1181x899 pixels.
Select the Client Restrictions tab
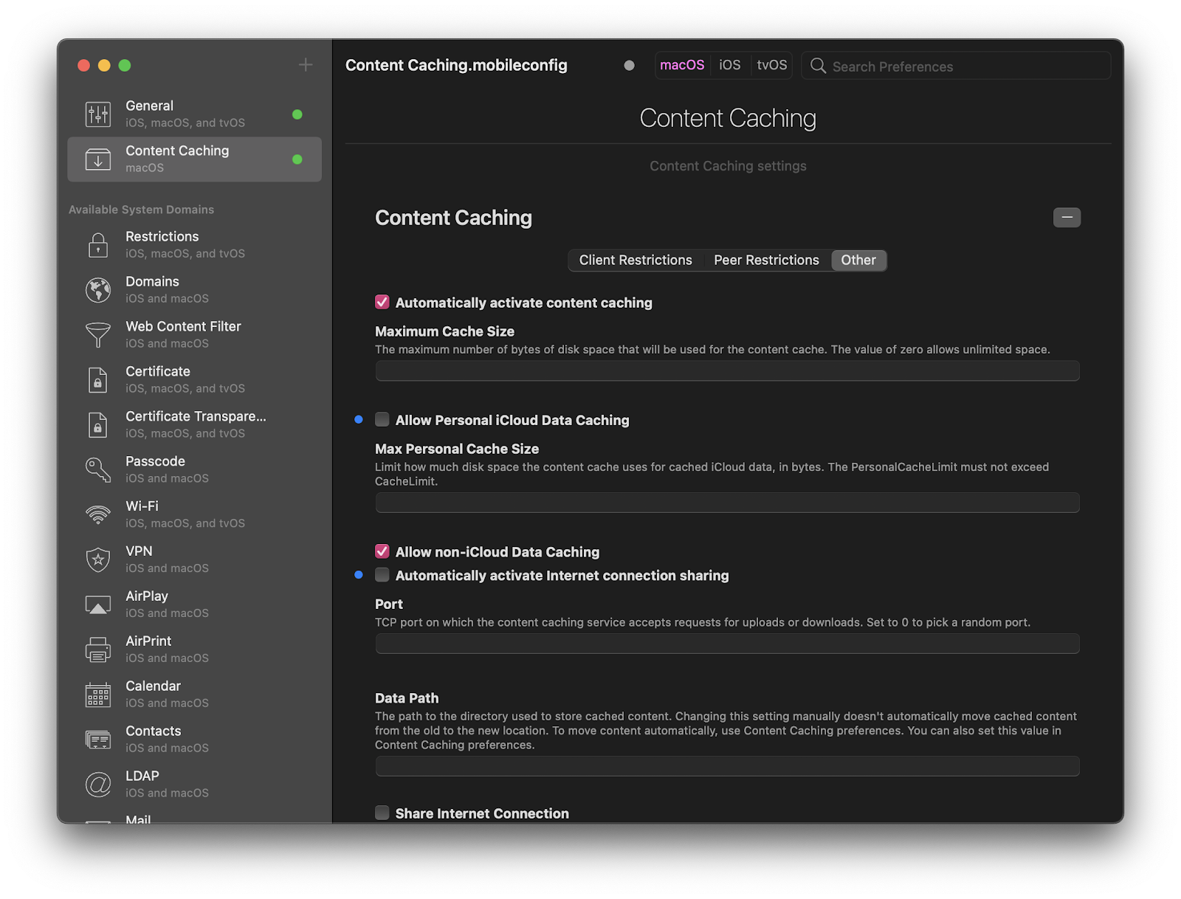coord(636,260)
